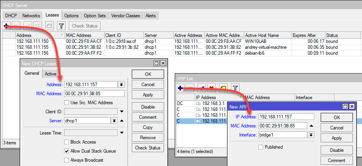Click Comment in New ARP dialog
This screenshot has width=362, height=166.
(x=337, y=160)
